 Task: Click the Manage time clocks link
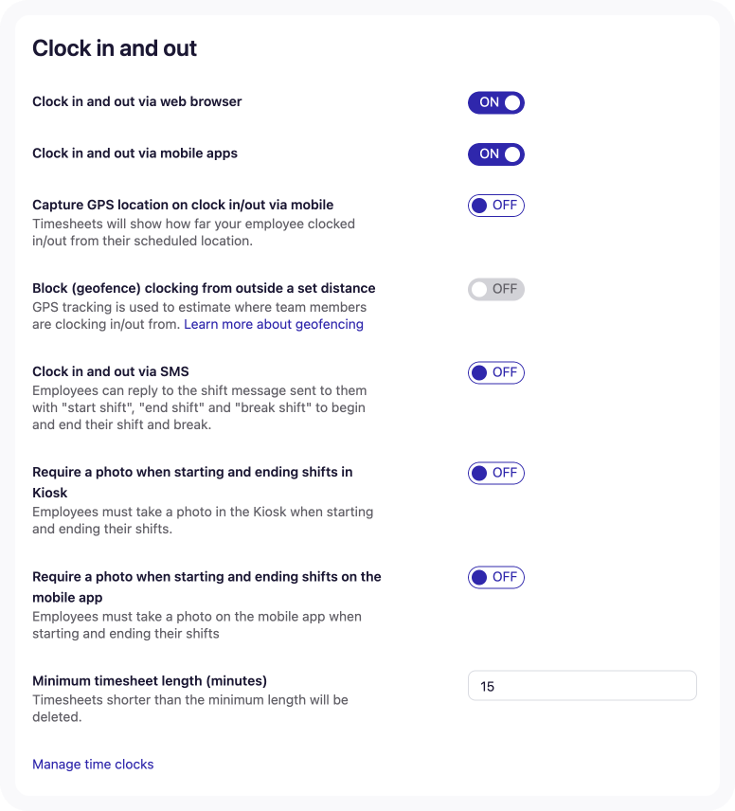tap(93, 764)
